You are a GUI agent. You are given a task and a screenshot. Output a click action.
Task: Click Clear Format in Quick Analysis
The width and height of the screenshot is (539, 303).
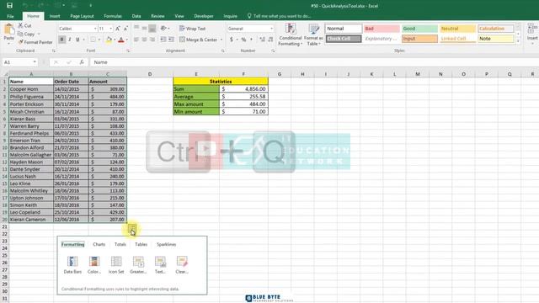tap(182, 265)
